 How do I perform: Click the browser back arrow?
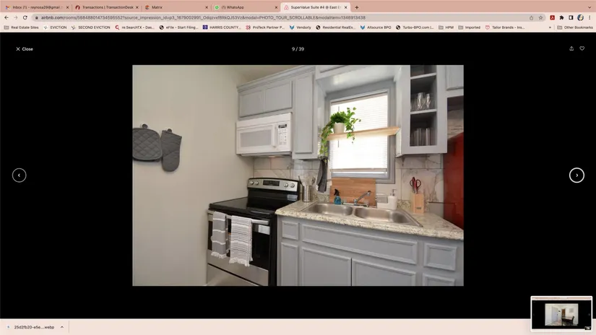[x=7, y=17]
